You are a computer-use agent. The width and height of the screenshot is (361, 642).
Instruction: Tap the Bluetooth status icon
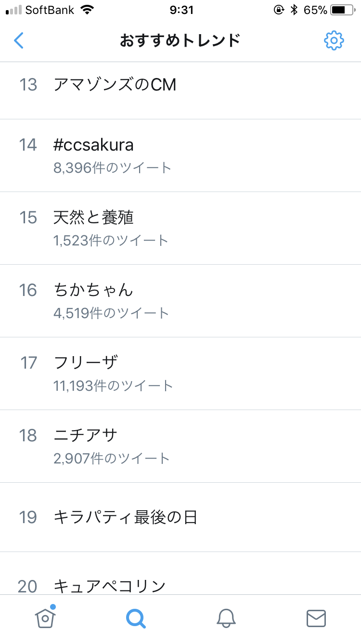pos(294,10)
